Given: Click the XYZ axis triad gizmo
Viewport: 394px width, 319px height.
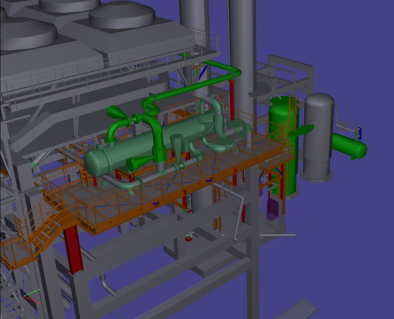Looking at the screenshot, I should (x=28, y=295).
